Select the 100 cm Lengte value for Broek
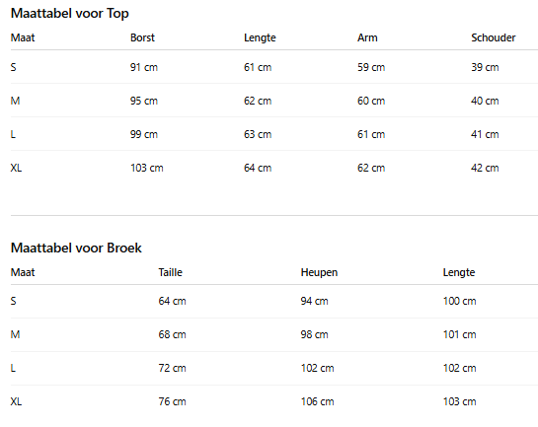The width and height of the screenshot is (538, 427). (459, 301)
